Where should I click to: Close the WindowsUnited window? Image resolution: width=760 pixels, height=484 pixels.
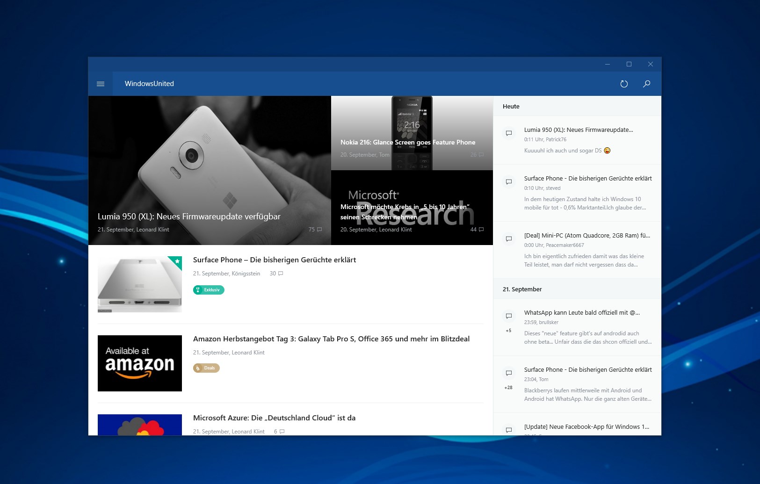(651, 64)
